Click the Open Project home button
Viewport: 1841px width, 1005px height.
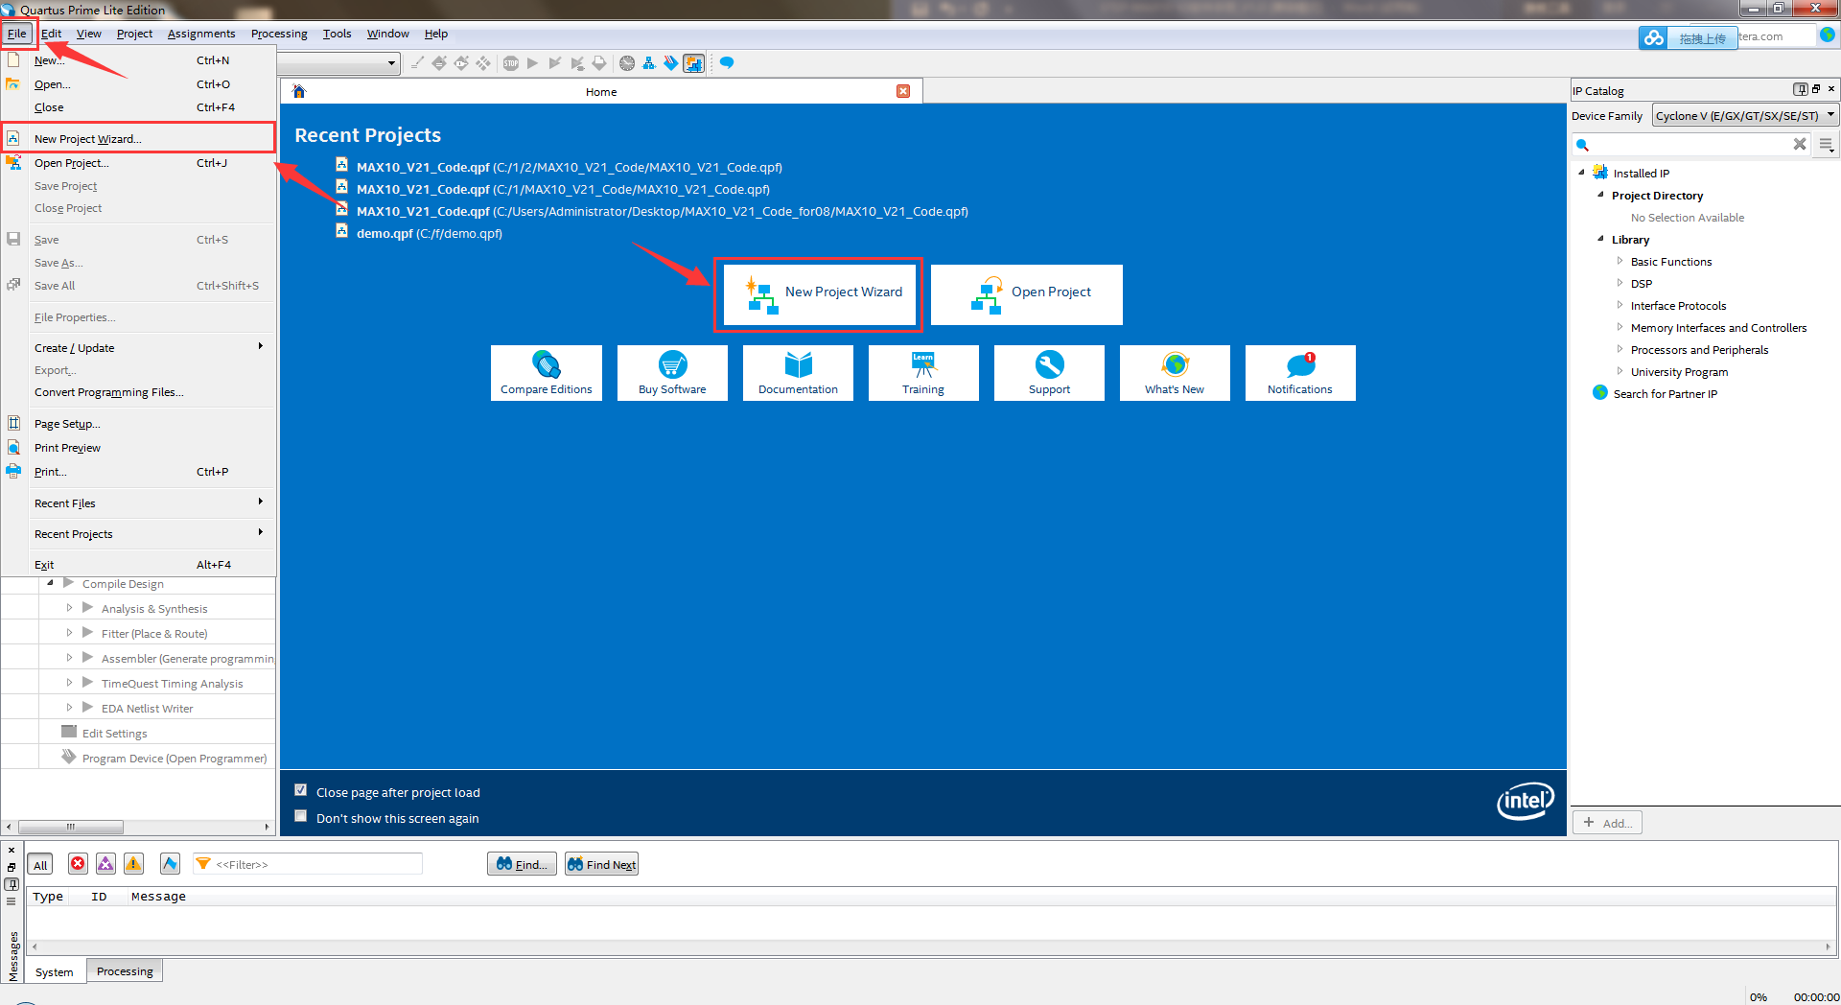(1027, 293)
